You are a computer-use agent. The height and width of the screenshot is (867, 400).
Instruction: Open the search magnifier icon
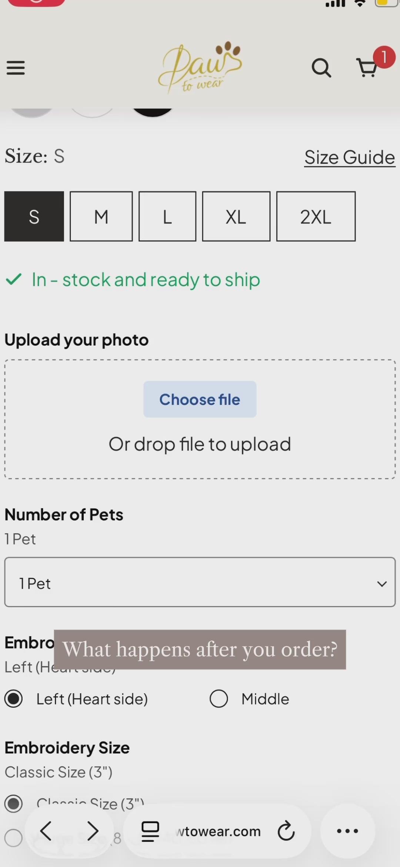pyautogui.click(x=321, y=68)
